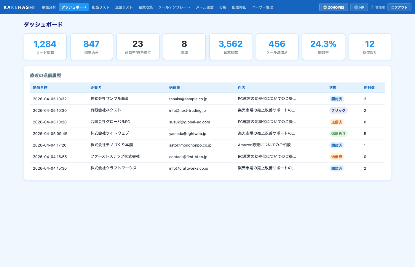Select 企業収集 from the navigation
This screenshot has width=415, height=267.
click(146, 7)
